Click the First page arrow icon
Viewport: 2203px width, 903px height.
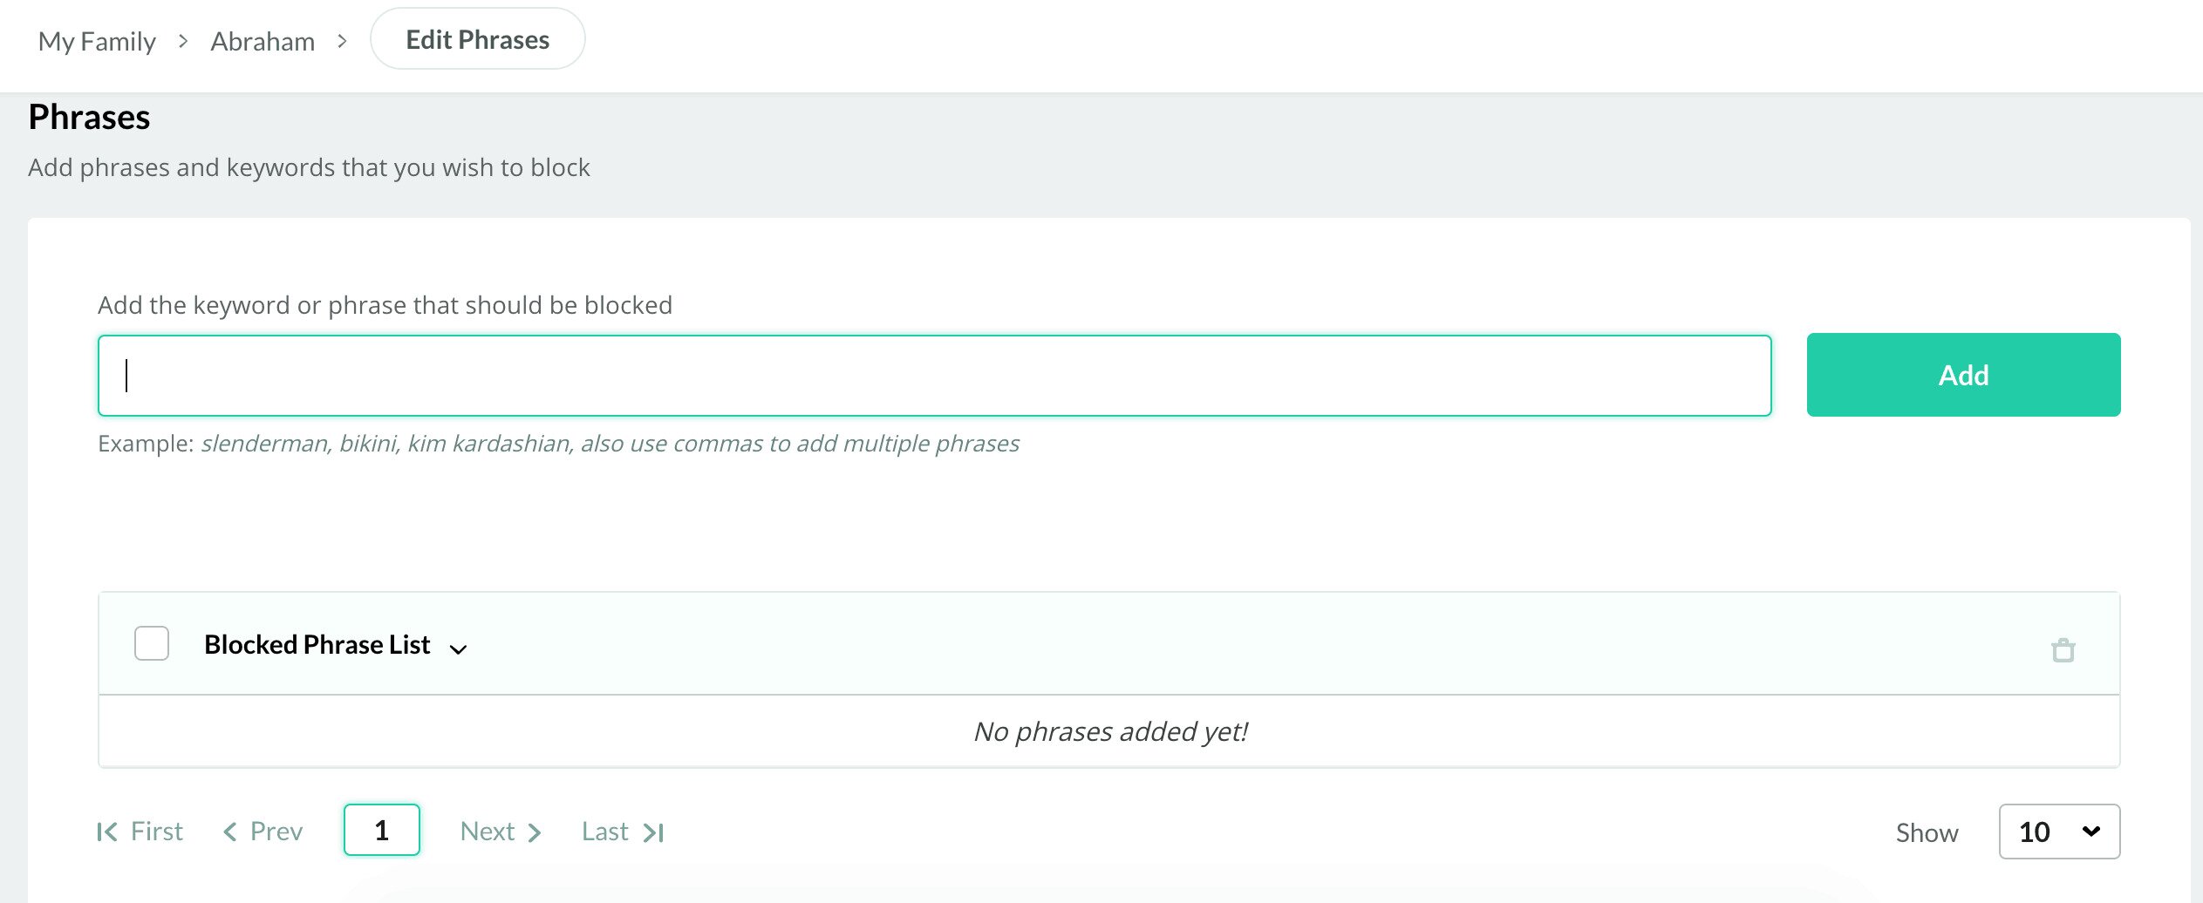coord(107,832)
